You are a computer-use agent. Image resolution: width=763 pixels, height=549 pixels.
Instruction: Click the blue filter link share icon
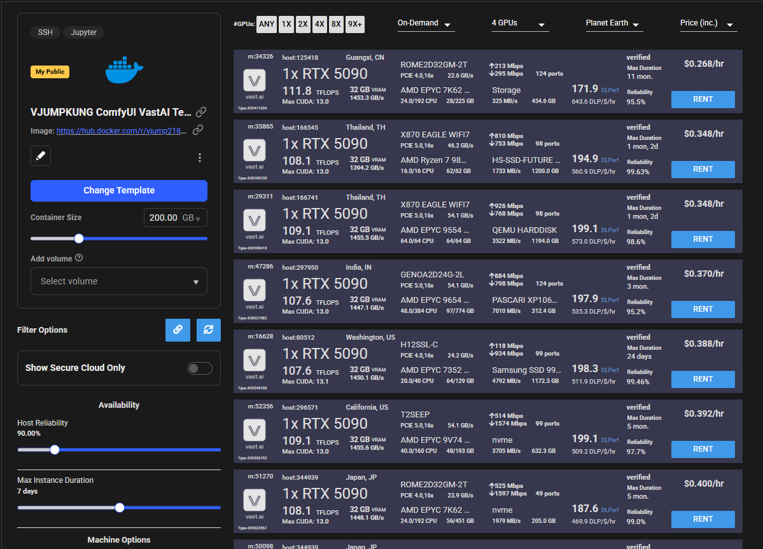coord(178,330)
